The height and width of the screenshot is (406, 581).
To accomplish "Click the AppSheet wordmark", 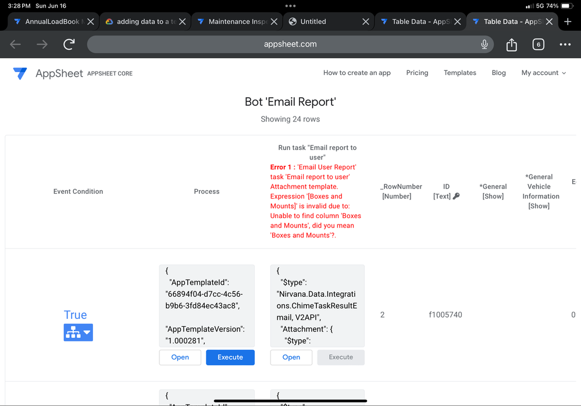I will pyautogui.click(x=59, y=73).
